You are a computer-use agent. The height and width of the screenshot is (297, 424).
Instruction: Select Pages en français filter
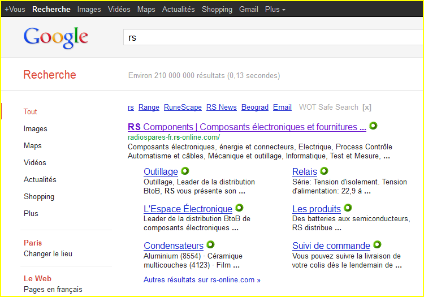pos(53,290)
